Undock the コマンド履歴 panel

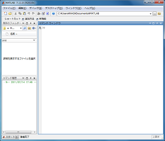point(31,78)
